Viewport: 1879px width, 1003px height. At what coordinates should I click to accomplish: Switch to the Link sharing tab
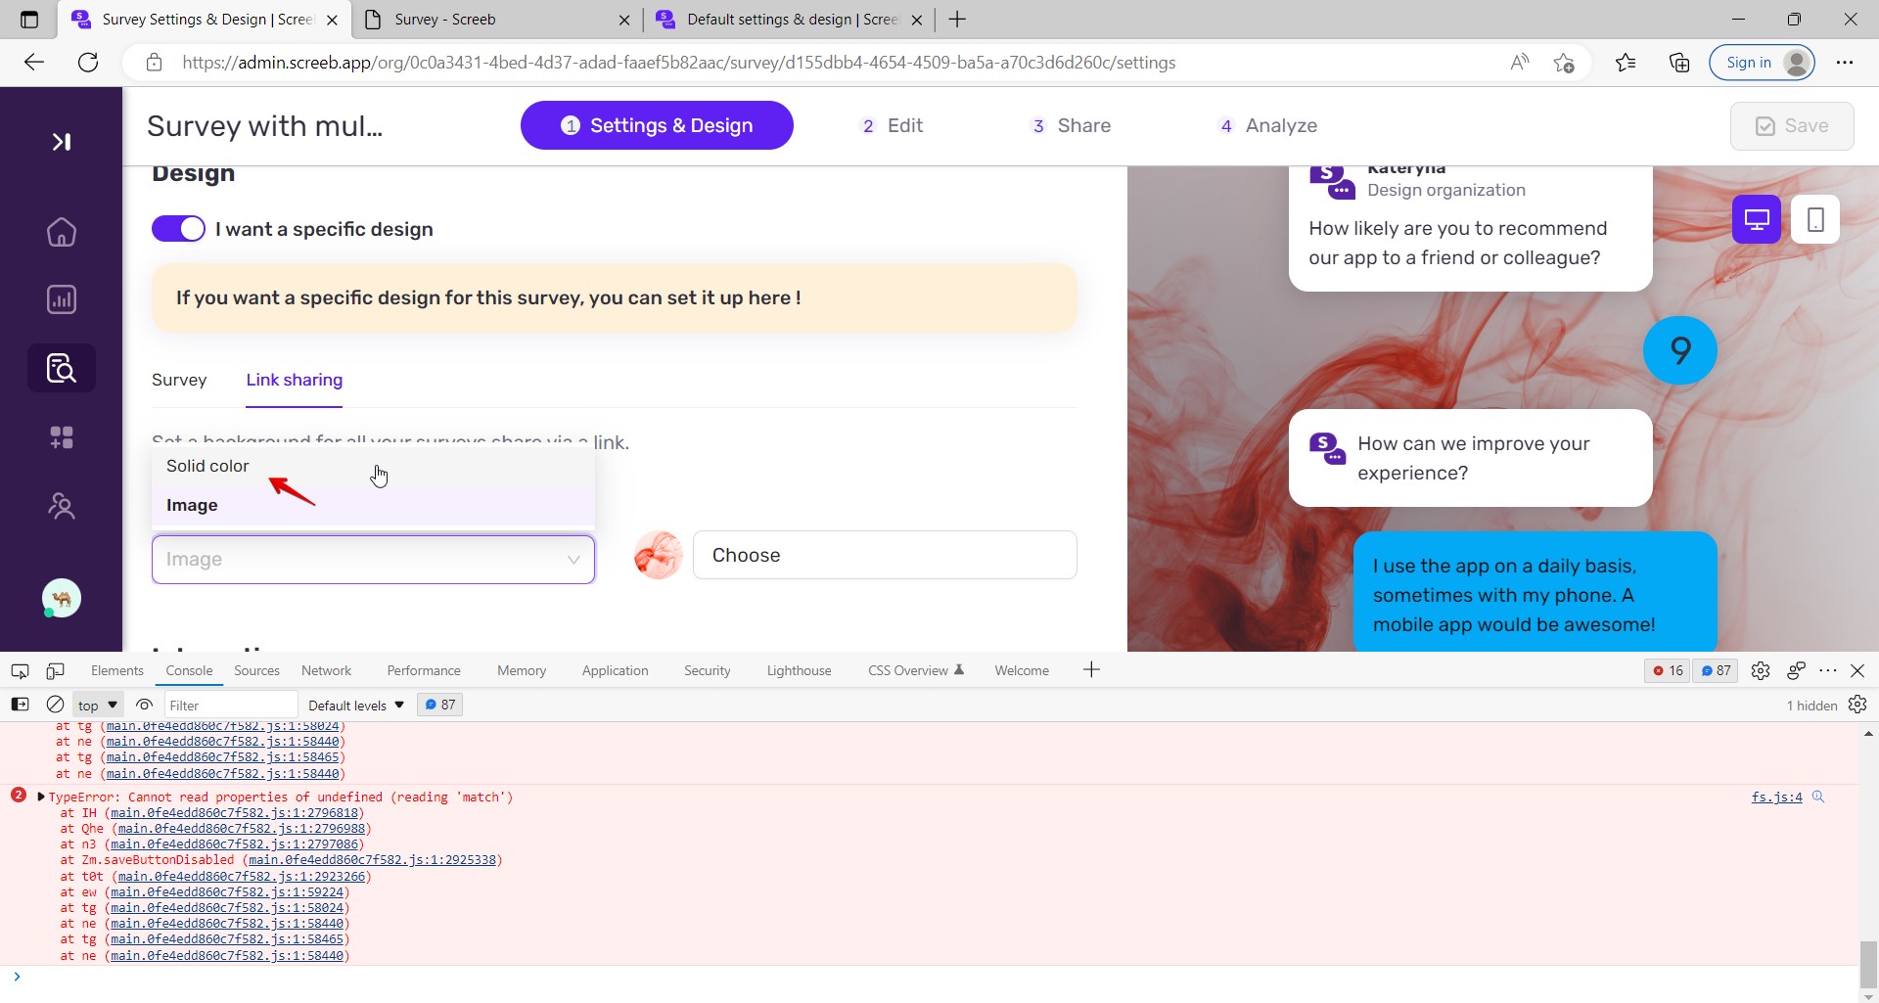(294, 380)
